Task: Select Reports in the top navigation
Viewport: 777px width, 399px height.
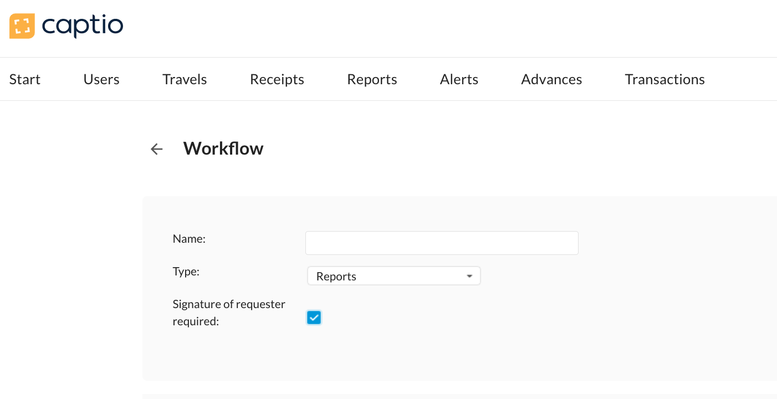Action: coord(372,79)
